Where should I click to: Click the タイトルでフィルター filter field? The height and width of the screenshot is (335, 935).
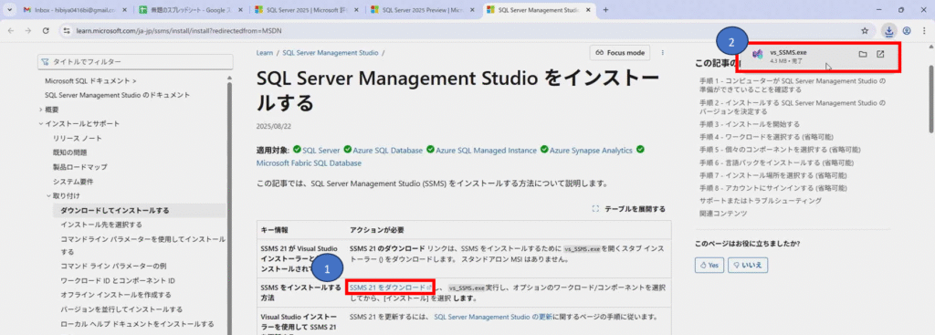135,62
